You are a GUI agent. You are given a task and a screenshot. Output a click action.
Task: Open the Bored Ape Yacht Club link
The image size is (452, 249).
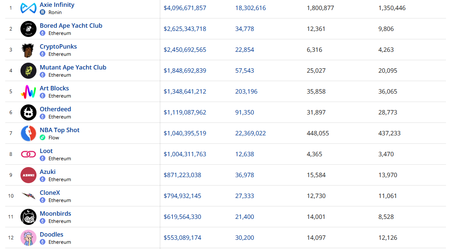tap(71, 26)
